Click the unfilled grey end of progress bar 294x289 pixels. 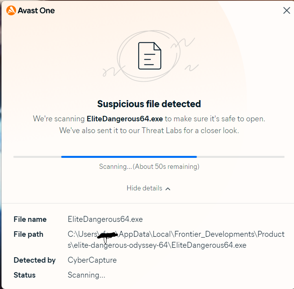point(241,157)
